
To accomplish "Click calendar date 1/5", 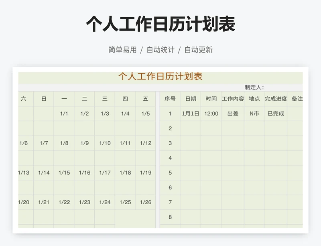I will pos(146,114).
